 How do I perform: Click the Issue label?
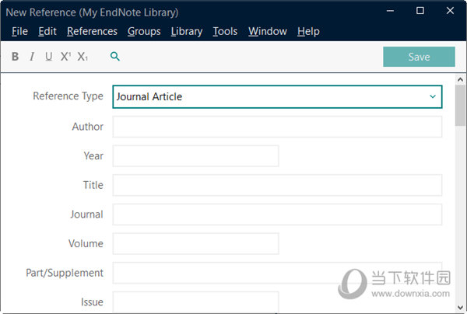pos(92,302)
